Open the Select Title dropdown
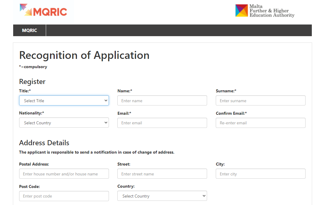322x205 pixels. pyautogui.click(x=64, y=101)
